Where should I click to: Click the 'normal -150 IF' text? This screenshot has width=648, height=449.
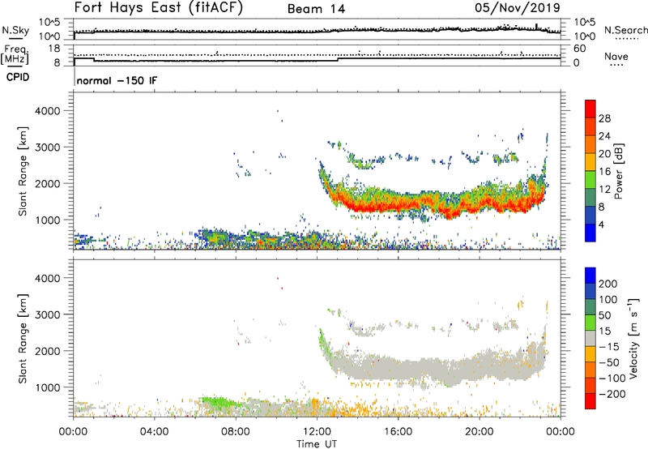tap(117, 80)
